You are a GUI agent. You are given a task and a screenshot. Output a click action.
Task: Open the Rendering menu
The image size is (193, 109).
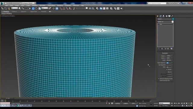coord(60,5)
